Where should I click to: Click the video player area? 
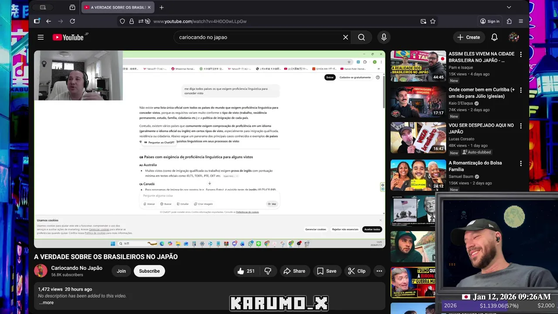coord(210,149)
